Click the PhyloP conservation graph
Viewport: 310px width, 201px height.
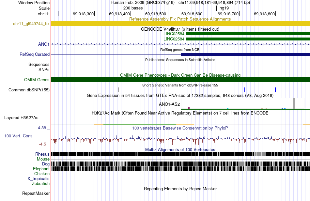[x=180, y=139]
